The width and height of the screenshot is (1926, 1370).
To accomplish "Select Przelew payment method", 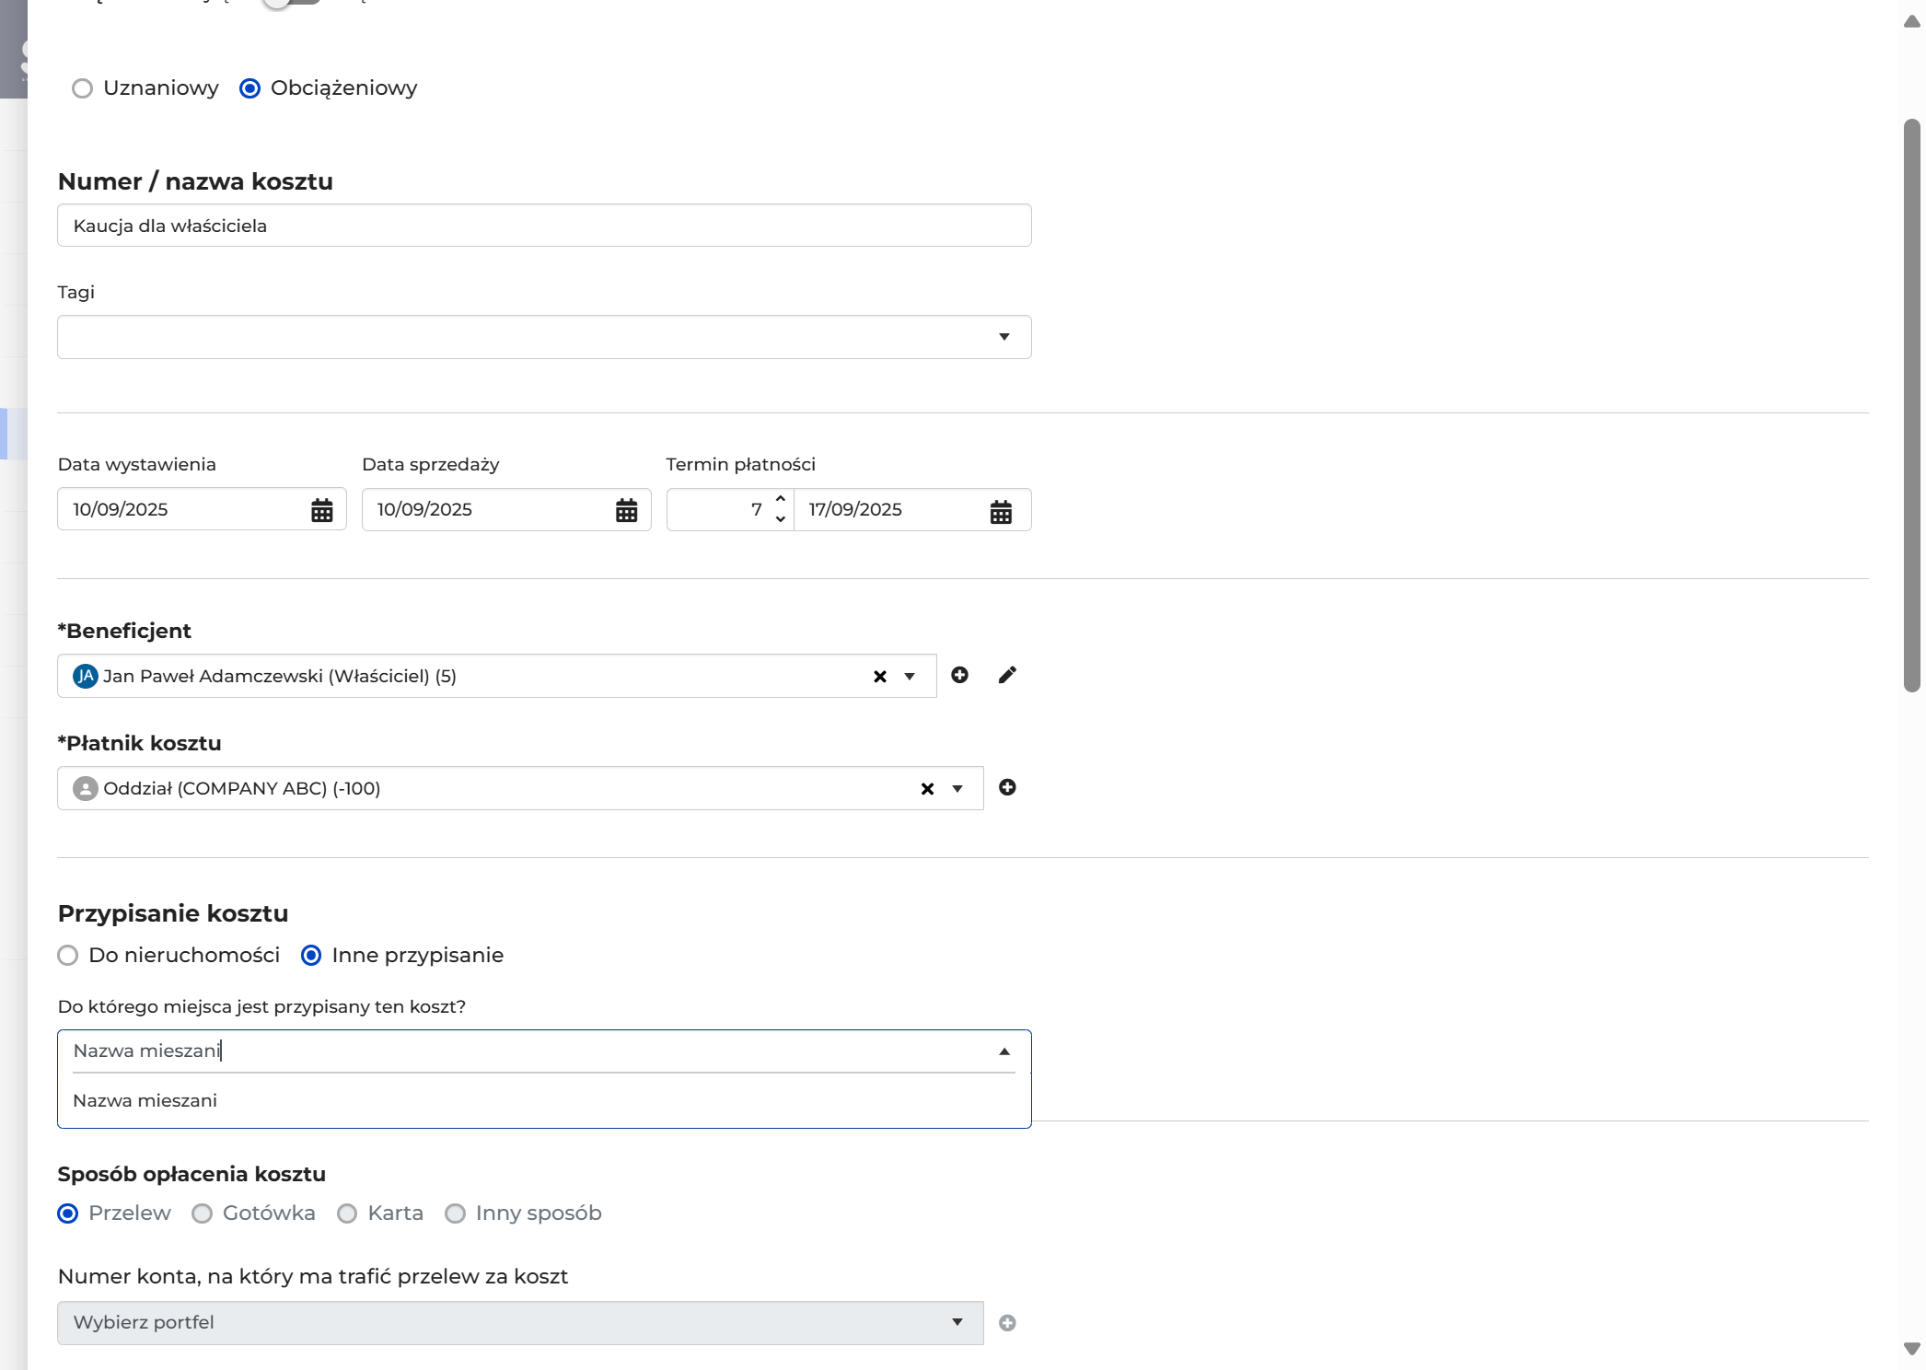I will tap(67, 1213).
